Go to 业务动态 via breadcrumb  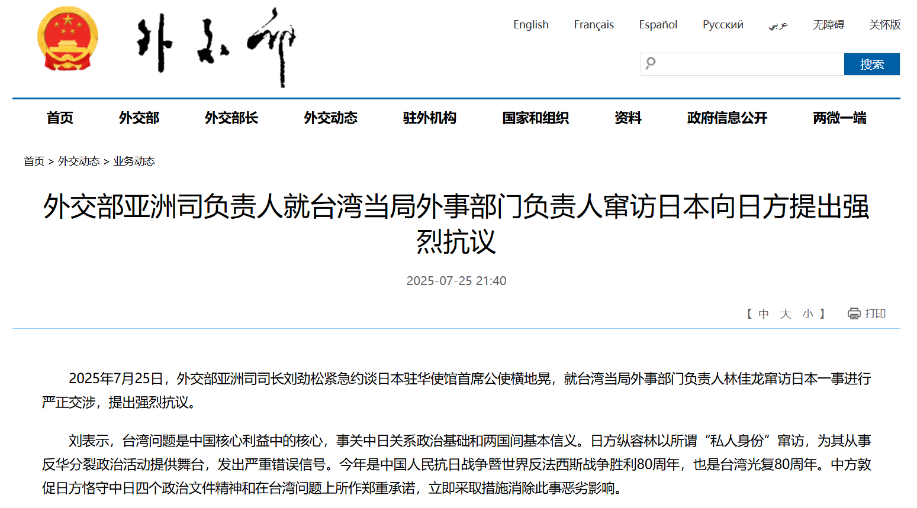click(134, 161)
